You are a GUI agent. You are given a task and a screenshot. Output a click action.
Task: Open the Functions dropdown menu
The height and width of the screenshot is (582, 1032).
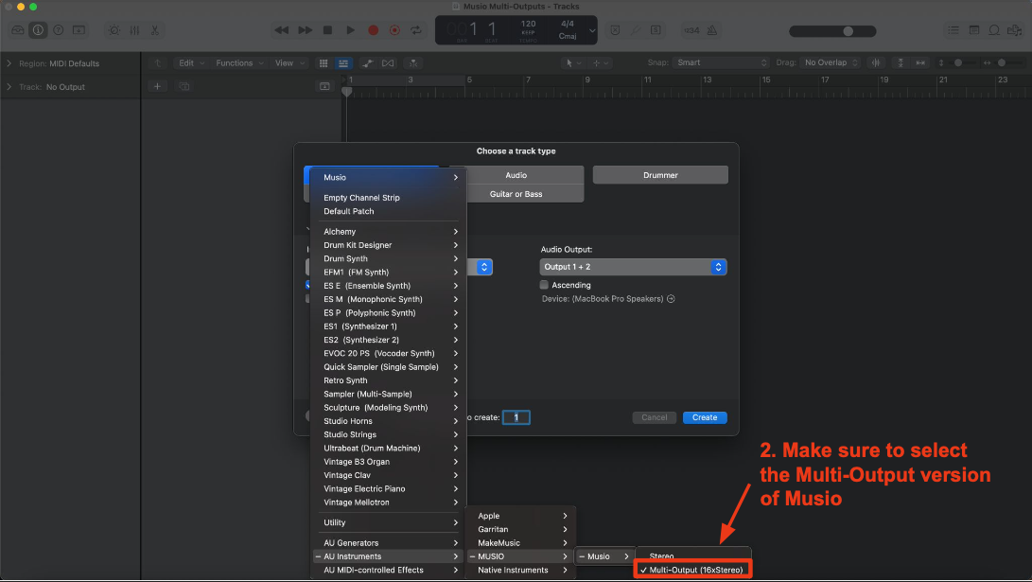point(239,63)
